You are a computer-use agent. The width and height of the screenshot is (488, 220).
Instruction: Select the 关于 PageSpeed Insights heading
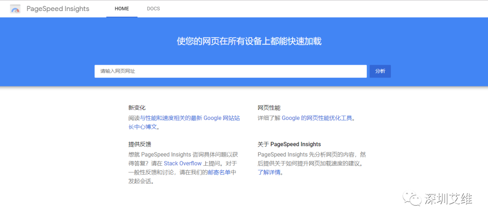289,144
